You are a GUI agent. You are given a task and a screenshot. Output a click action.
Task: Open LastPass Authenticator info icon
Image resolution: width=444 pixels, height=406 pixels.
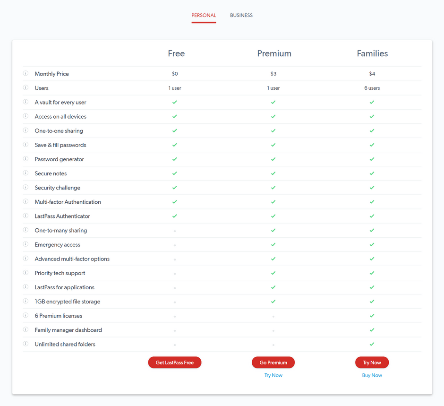pyautogui.click(x=26, y=216)
